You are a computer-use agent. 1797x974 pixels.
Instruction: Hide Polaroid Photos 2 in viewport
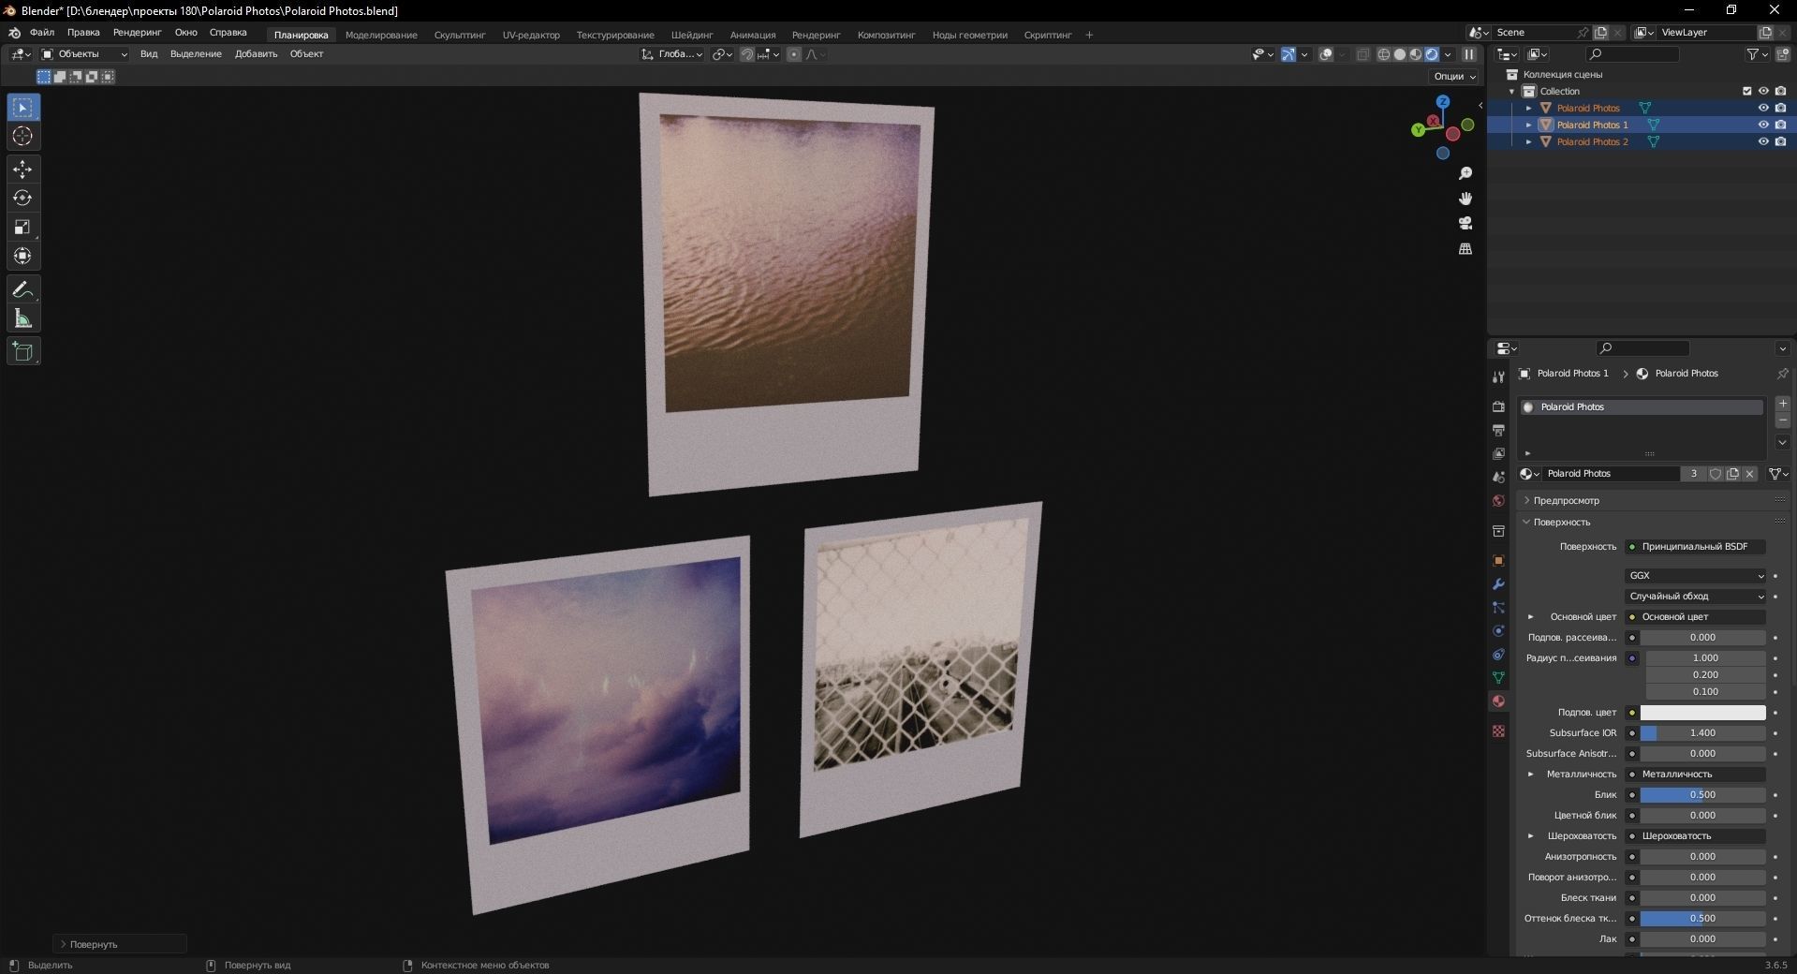pos(1763,142)
